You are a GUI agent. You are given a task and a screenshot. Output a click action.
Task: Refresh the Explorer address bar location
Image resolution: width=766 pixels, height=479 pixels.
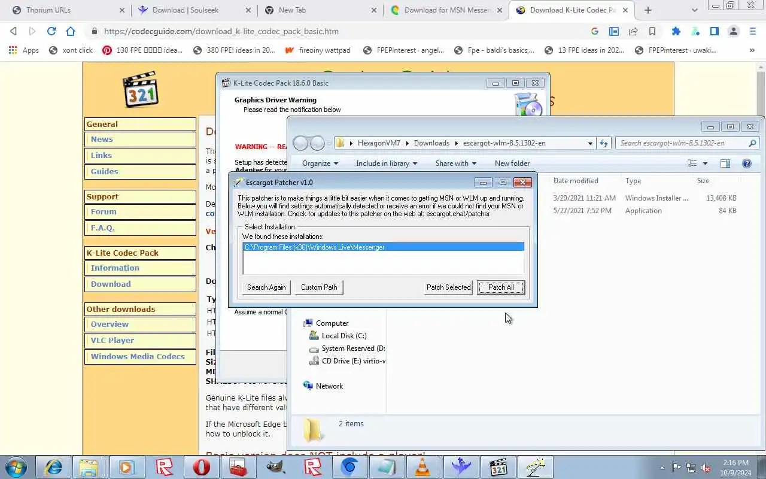604,143
